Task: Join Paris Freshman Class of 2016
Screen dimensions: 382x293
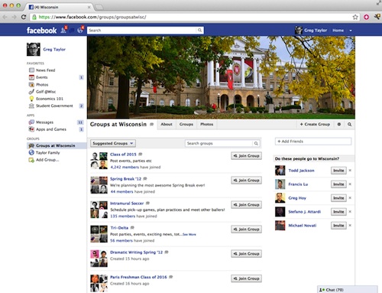Action: 246,278
